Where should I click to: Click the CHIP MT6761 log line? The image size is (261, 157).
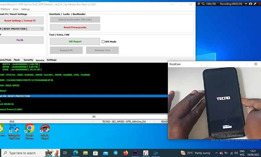click(45, 75)
